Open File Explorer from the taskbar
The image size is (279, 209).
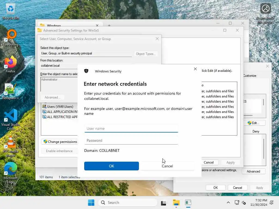coord(176,202)
